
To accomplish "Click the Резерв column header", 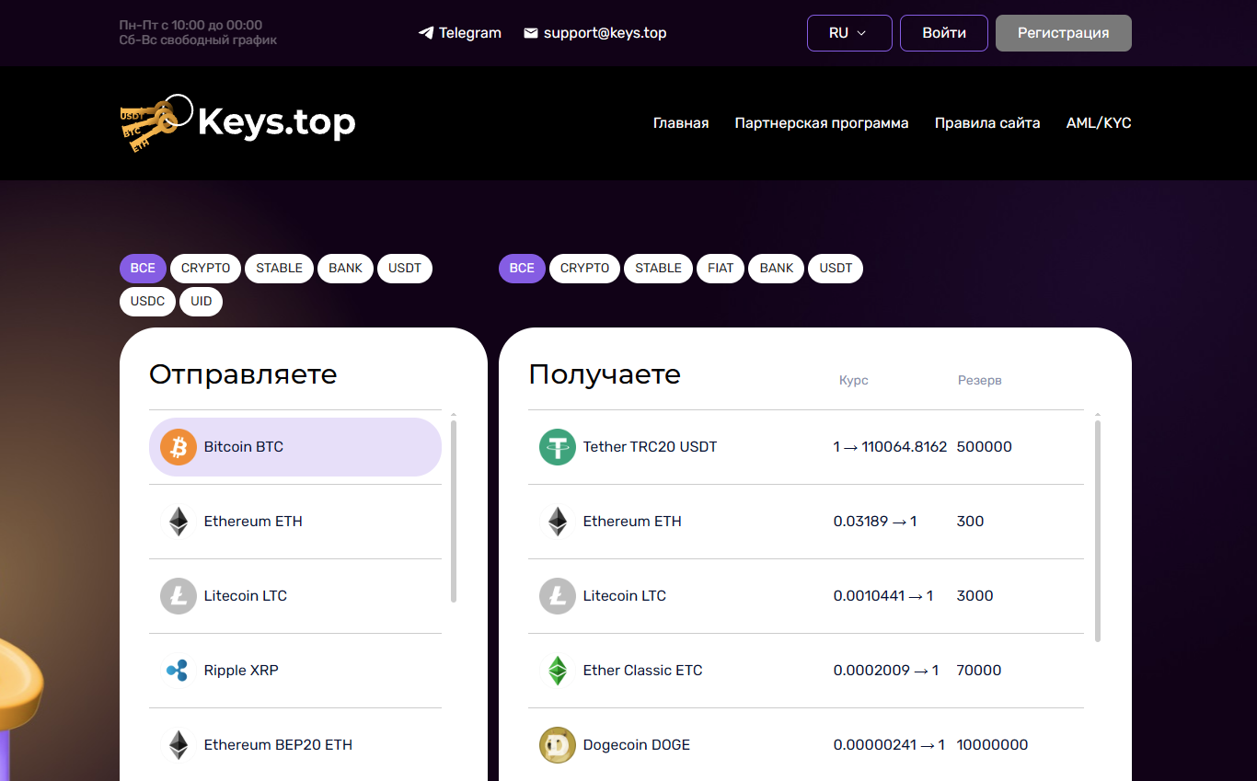I will point(980,380).
